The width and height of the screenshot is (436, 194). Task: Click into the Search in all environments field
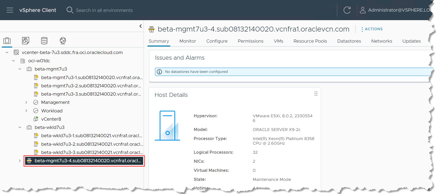[x=104, y=10]
